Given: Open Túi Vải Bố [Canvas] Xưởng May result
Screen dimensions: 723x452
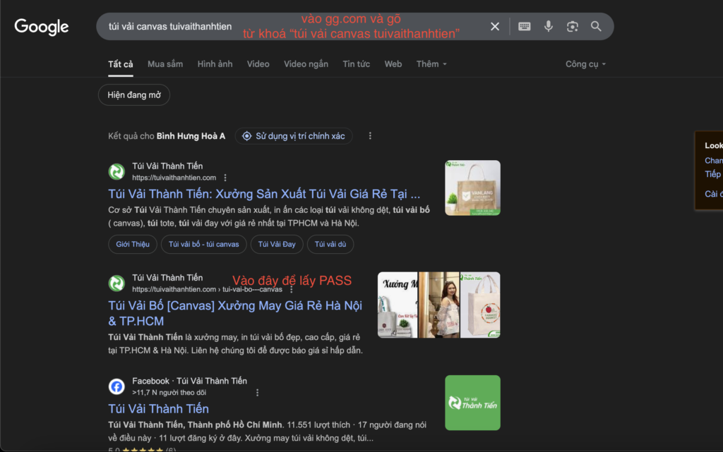Looking at the screenshot, I should (235, 313).
